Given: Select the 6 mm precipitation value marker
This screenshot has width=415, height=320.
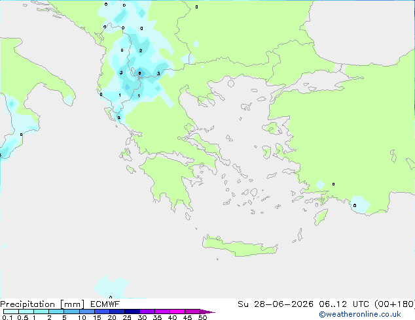Looking at the screenshot, I should pyautogui.click(x=139, y=73).
